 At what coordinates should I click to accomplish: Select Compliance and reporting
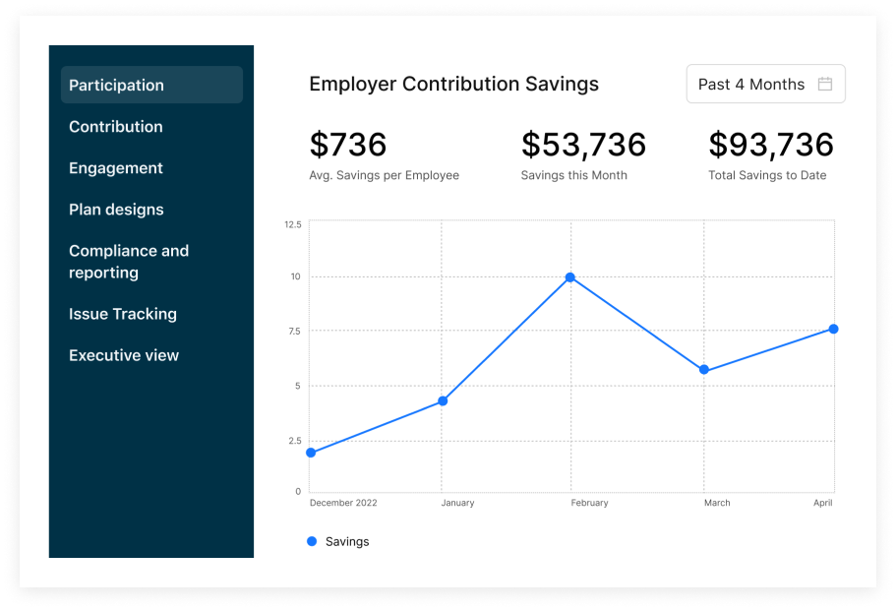(129, 261)
